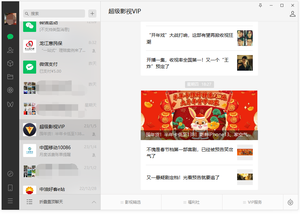Open the 影视精选 account menu
Screen dimensions: 300x214
click(131, 202)
